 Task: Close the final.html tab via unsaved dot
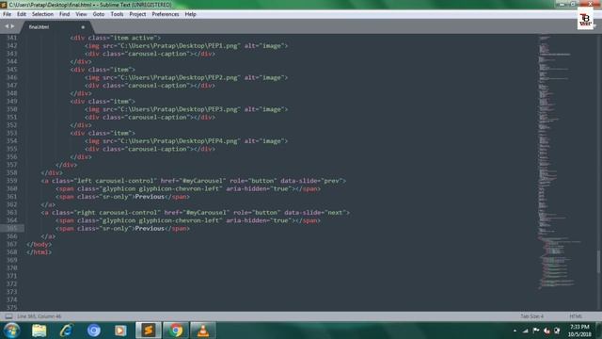pyautogui.click(x=83, y=27)
